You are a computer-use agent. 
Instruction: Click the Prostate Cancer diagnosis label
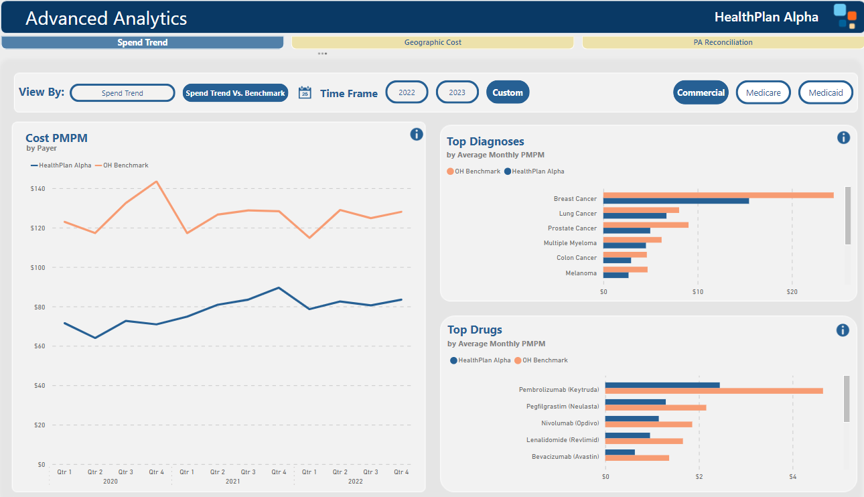[572, 228]
